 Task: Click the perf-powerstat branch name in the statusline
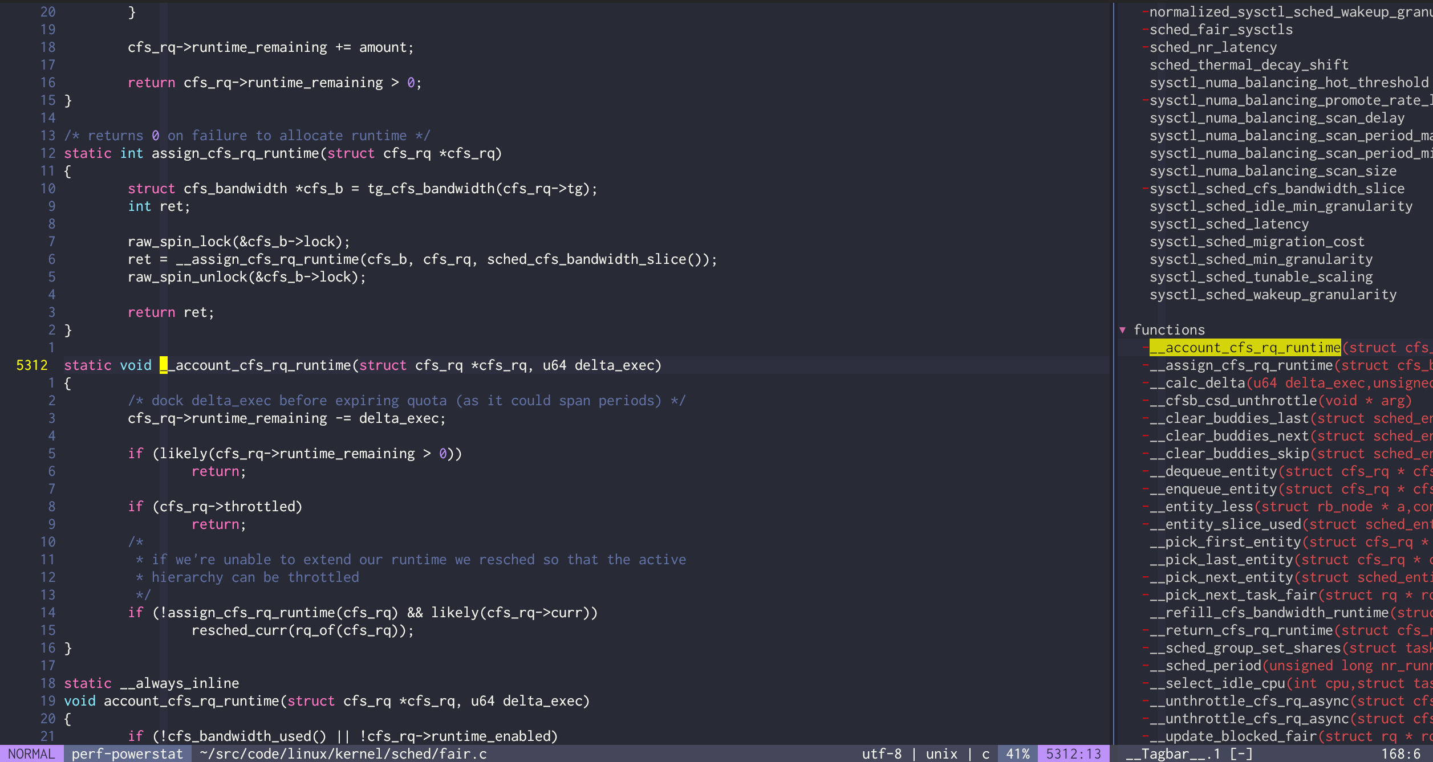coord(127,754)
